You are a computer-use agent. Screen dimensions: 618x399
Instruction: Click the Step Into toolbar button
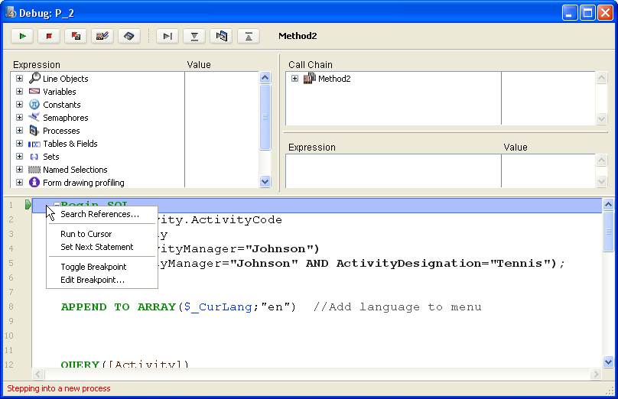click(195, 36)
